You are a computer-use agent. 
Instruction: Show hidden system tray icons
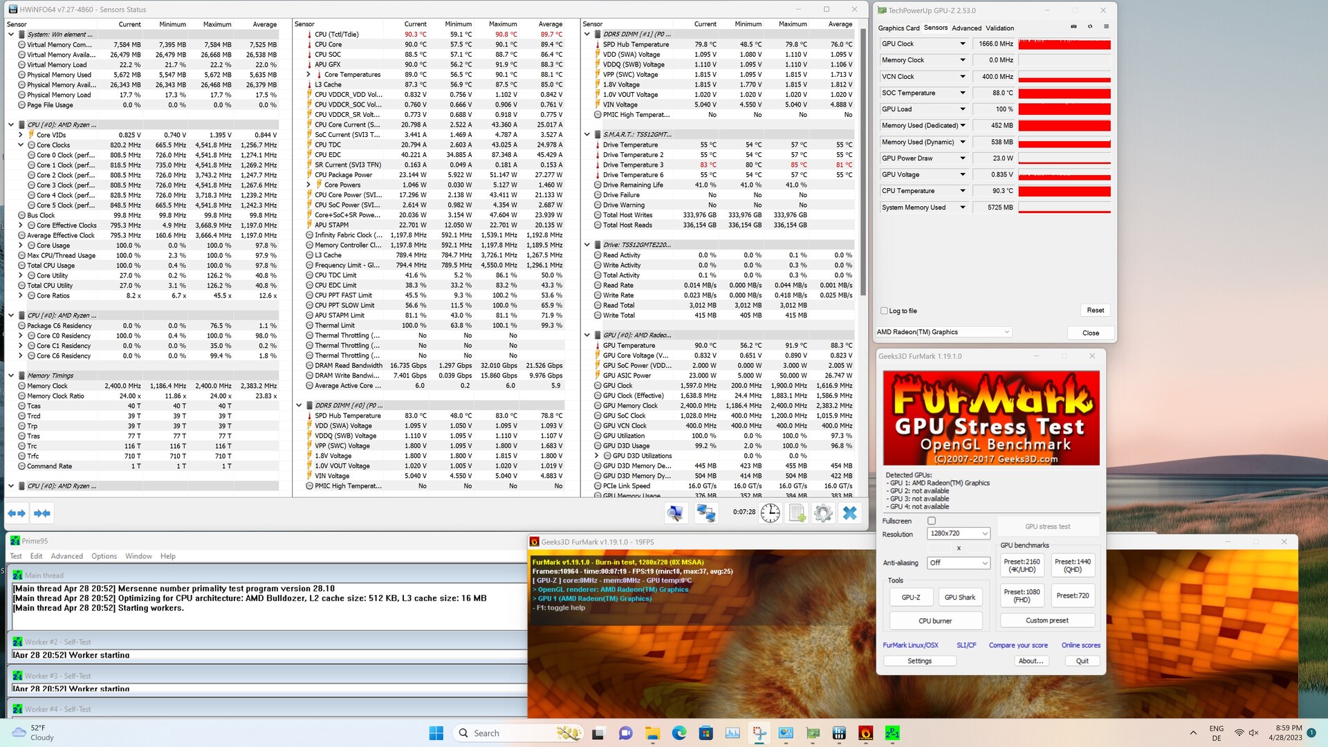coord(1193,733)
